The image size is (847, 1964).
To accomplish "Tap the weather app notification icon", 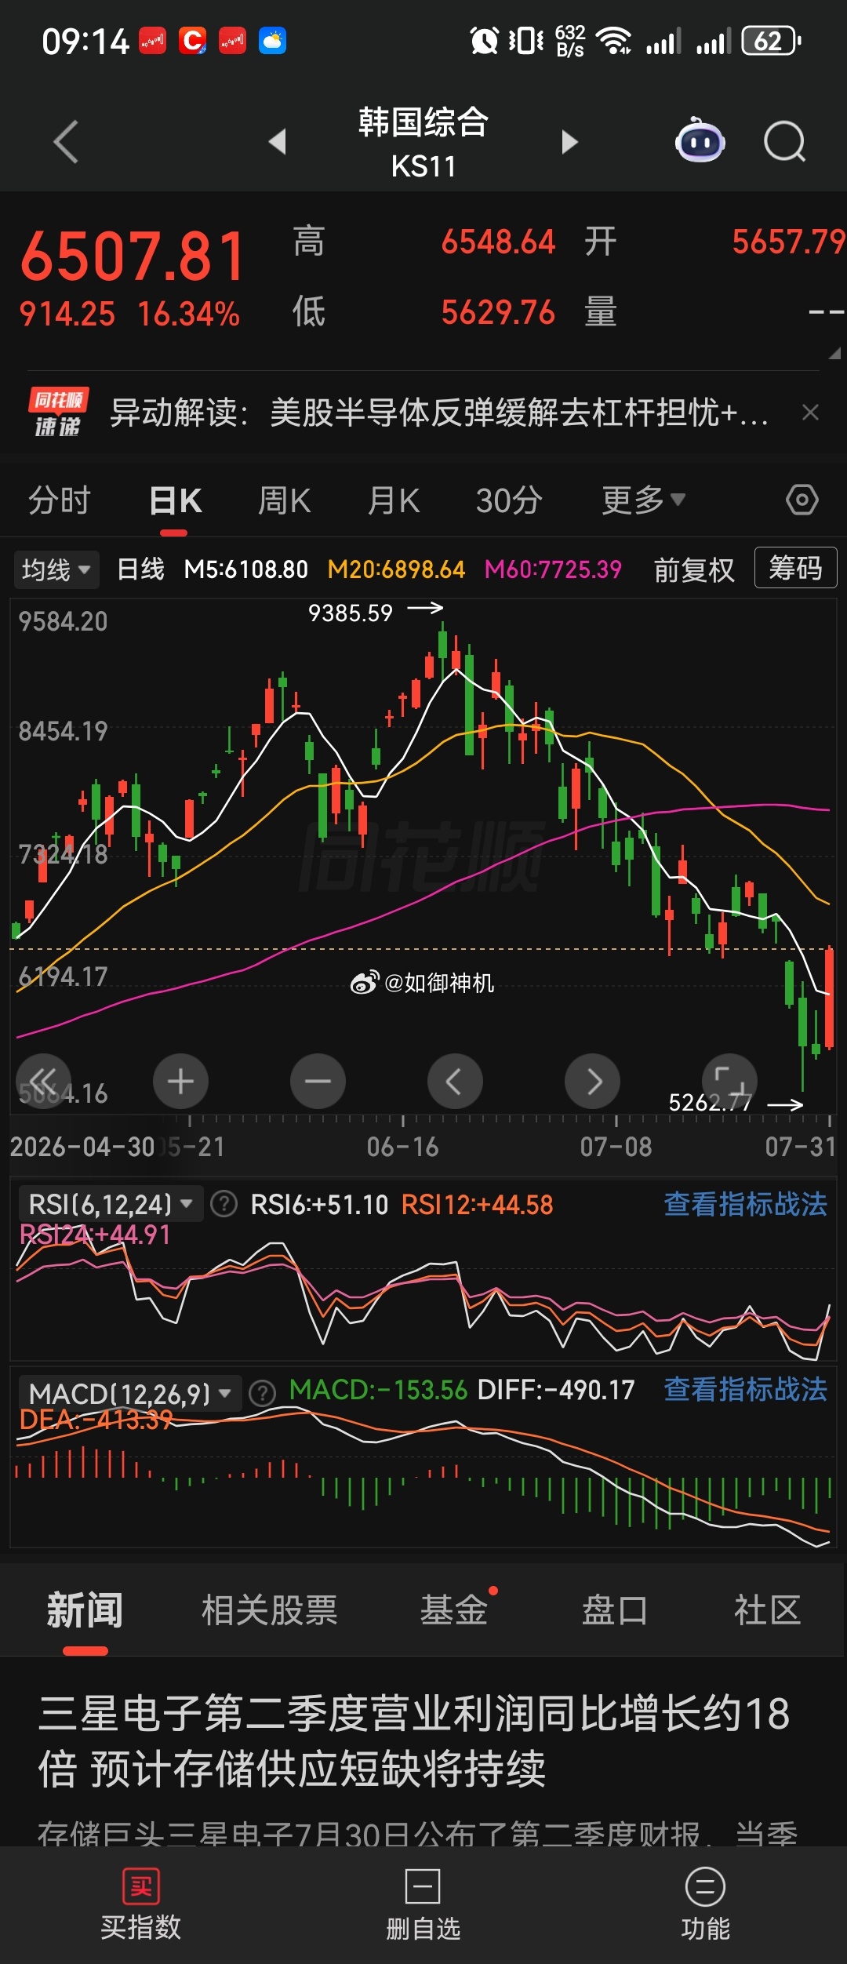I will click(272, 40).
